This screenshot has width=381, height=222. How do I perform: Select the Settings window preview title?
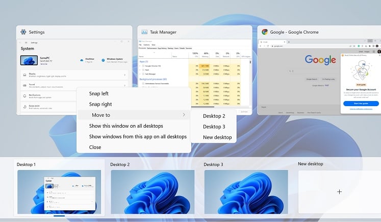click(37, 32)
